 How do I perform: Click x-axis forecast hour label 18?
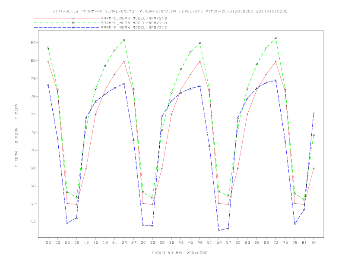click(x=105, y=242)
